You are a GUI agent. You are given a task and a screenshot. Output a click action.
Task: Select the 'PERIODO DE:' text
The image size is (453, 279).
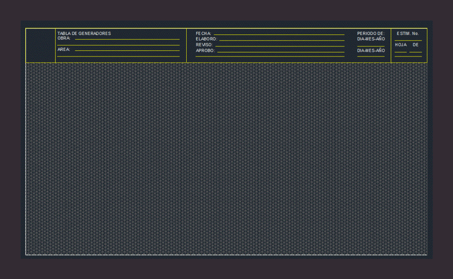click(371, 34)
